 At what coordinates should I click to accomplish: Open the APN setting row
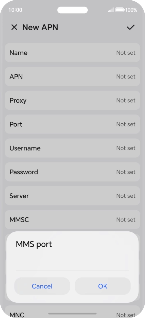coord(72,76)
